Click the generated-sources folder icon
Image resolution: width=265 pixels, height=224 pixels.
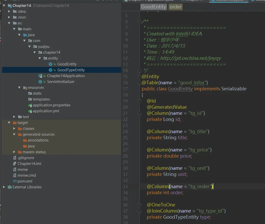pos(20,134)
